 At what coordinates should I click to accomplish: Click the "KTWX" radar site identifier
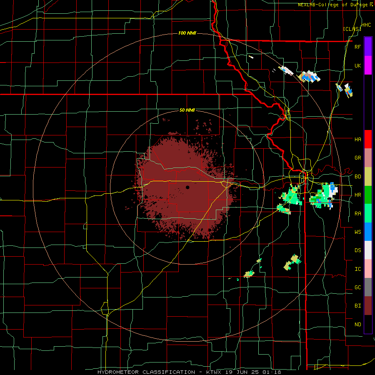(x=213, y=372)
